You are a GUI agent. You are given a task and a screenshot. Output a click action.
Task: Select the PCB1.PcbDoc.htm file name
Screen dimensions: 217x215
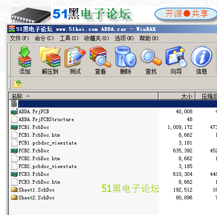coord(40,135)
